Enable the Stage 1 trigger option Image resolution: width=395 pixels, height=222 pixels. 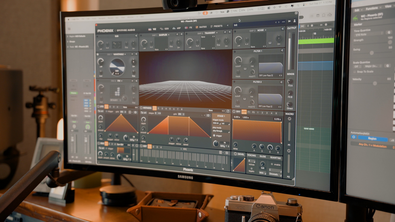[x=214, y=136]
